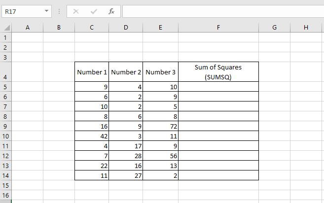Select the row 10 header
This screenshot has width=324, height=203.
(x=5, y=135)
